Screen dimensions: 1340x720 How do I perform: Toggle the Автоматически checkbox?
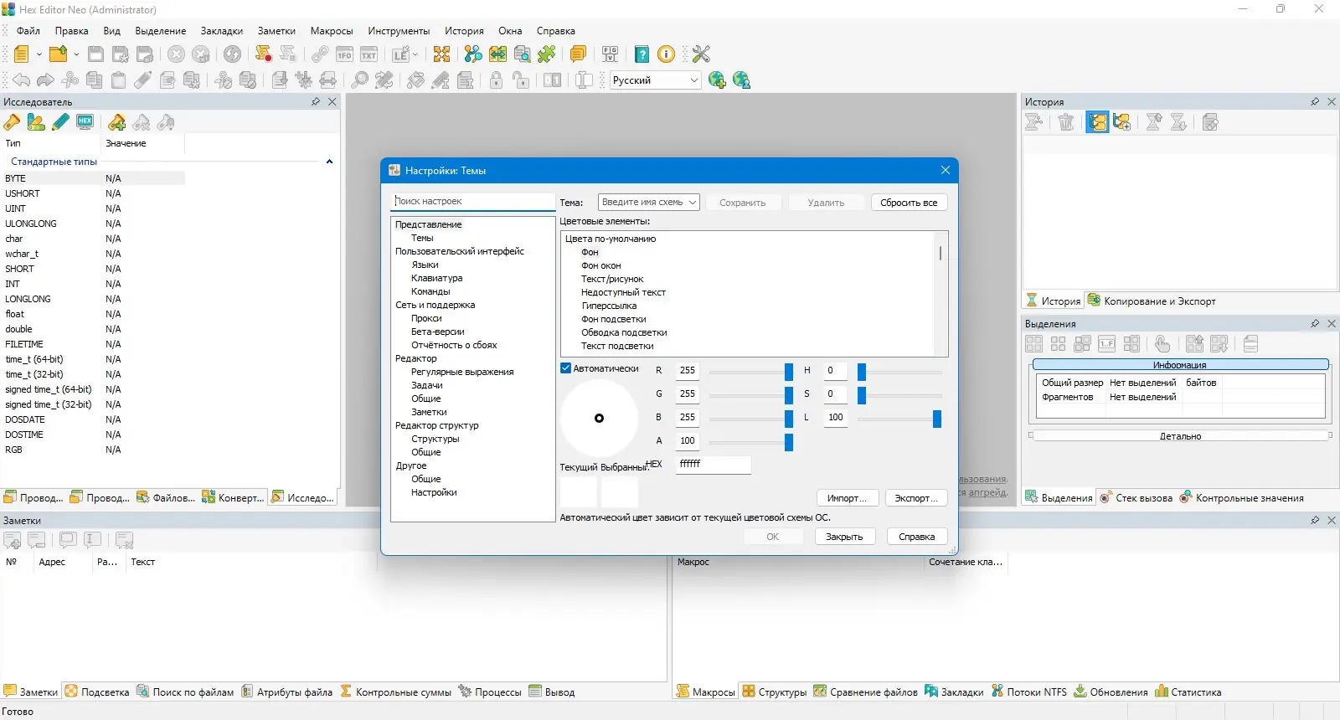(566, 368)
